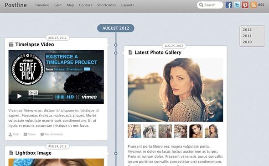The width and height of the screenshot is (269, 166).
Task: Click the timeline marker for Latest Photo Gallery
Action: [x=116, y=53]
